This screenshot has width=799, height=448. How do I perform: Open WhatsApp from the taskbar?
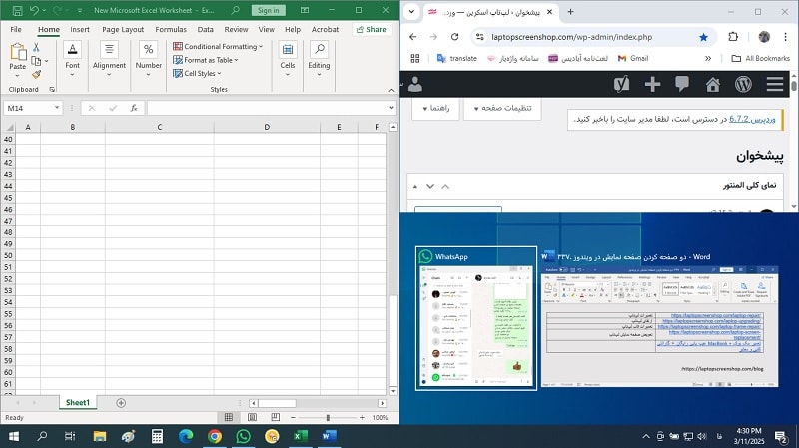(x=243, y=436)
